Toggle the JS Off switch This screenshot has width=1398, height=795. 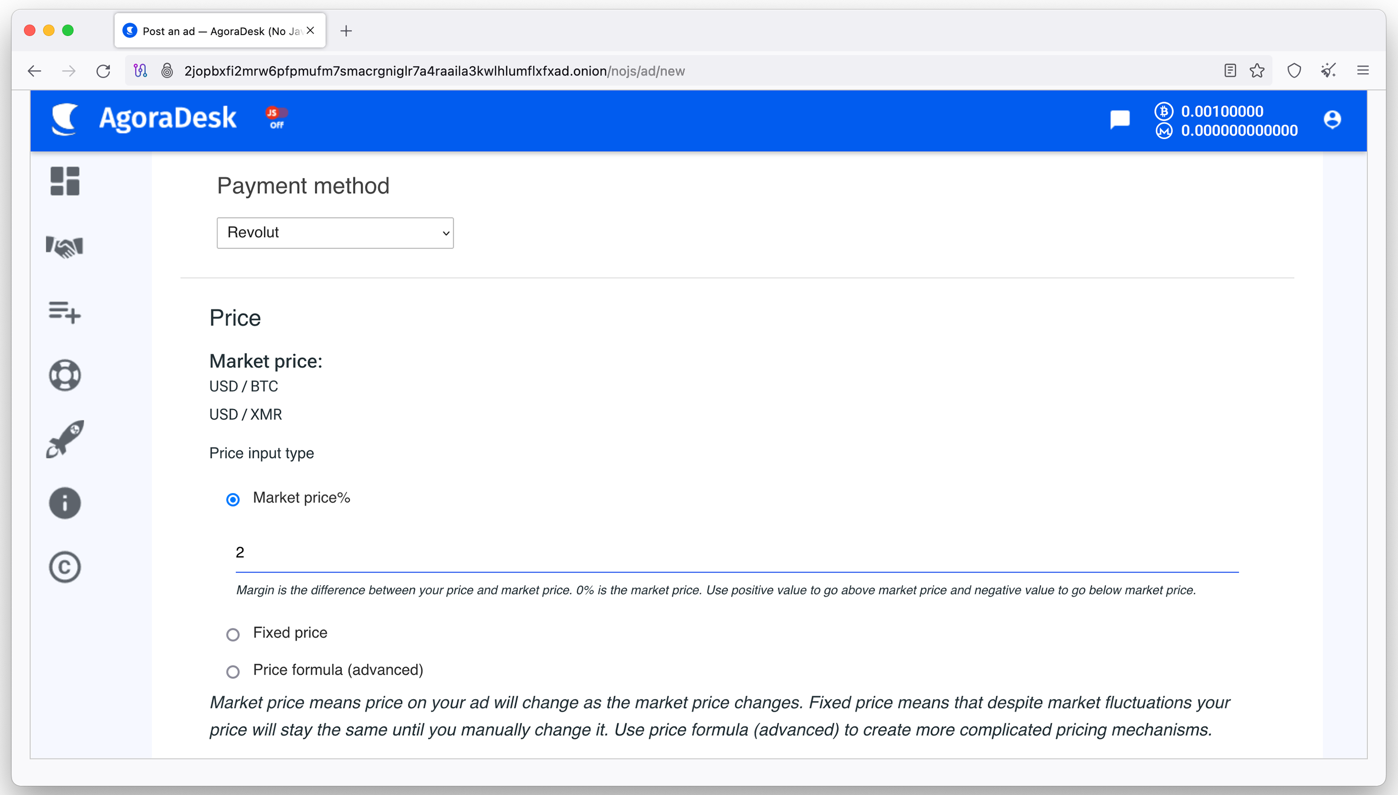point(277,118)
